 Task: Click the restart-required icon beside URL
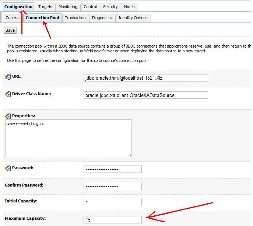pos(8,77)
